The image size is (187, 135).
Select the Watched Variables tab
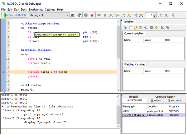[135, 64]
